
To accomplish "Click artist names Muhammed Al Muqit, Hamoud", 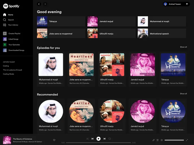I will (27, 142).
